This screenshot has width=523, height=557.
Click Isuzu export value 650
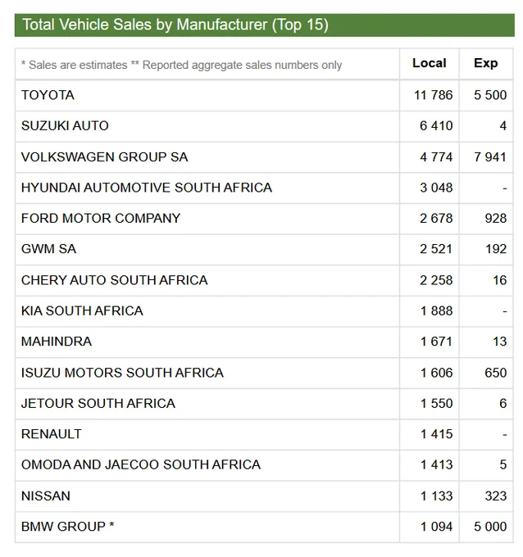pyautogui.click(x=496, y=373)
